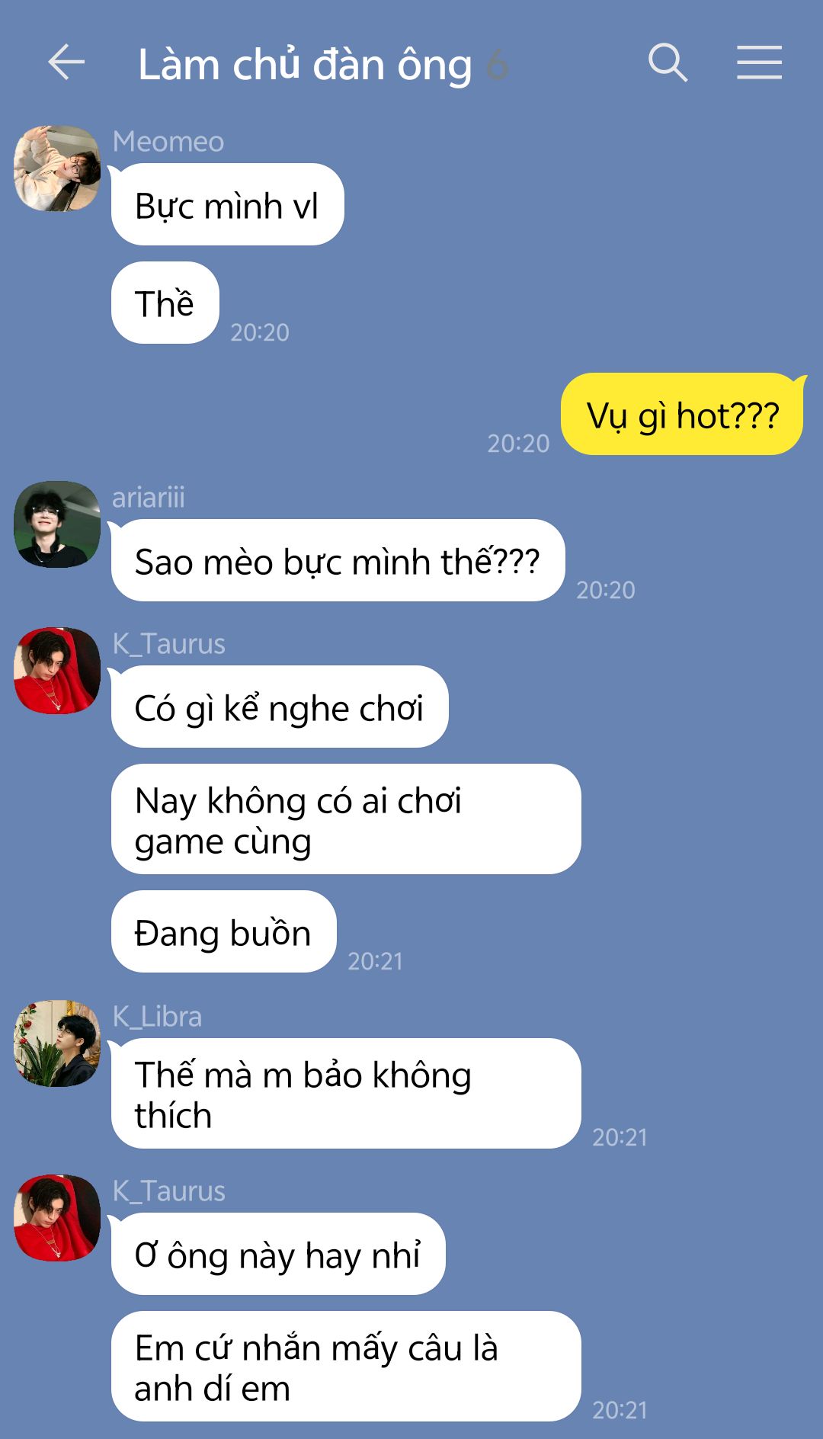Viewport: 823px width, 1439px height.
Task: Select the "Thề" message bubble
Action: coord(165,303)
